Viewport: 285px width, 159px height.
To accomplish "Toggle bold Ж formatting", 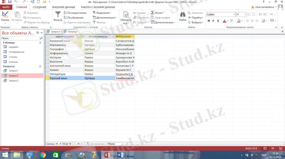I will [x=208, y=21].
